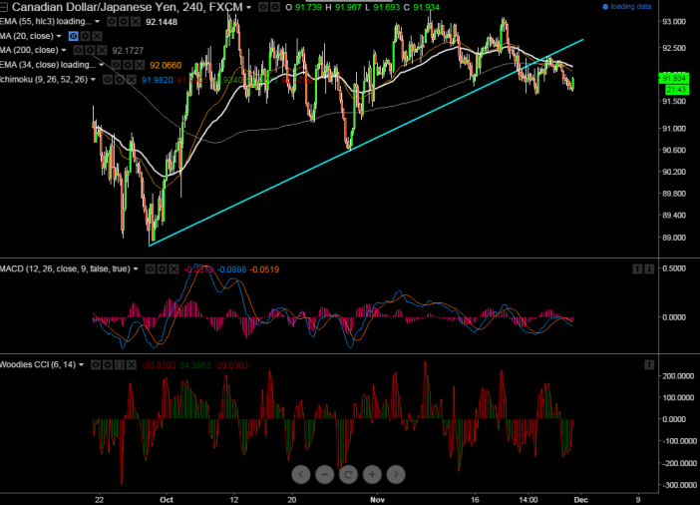Click the Ichimoku (9, 26, 52, 26) label
Image resolution: width=700 pixels, height=505 pixels.
click(x=44, y=80)
